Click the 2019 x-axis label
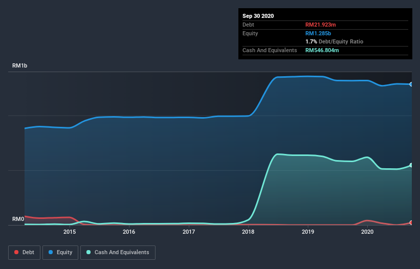The width and height of the screenshot is (420, 269). (308, 232)
